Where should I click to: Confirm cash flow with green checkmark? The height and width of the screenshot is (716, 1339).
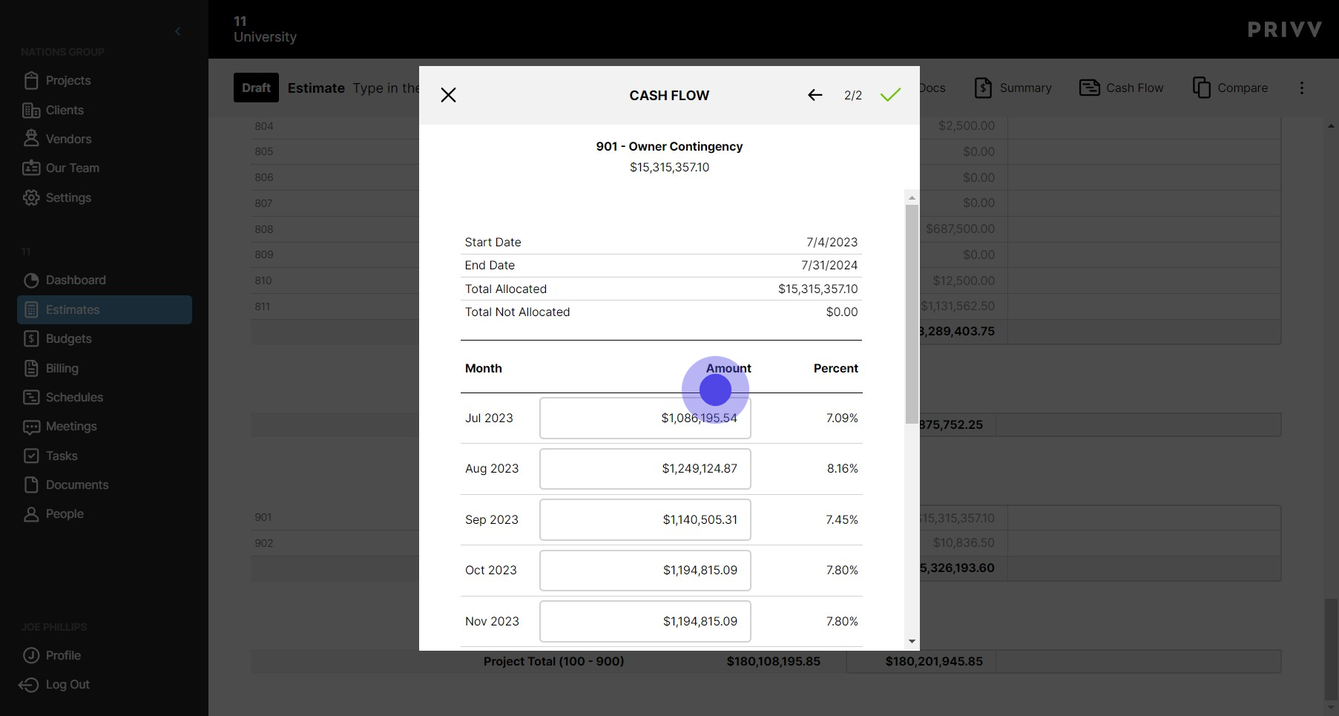pyautogui.click(x=890, y=95)
